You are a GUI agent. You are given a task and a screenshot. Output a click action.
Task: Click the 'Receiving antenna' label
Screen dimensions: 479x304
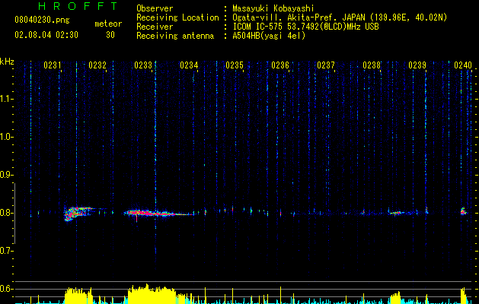click(x=175, y=36)
